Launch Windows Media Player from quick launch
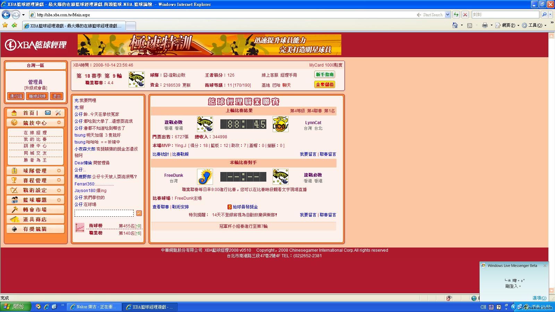This screenshot has width=555, height=312. pos(38,307)
